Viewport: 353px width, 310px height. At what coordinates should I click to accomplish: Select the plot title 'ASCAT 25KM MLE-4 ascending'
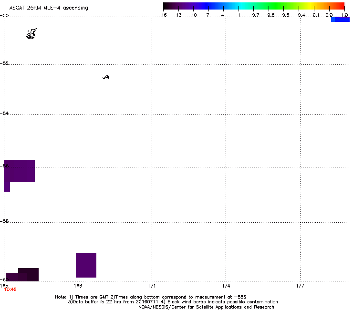[49, 8]
